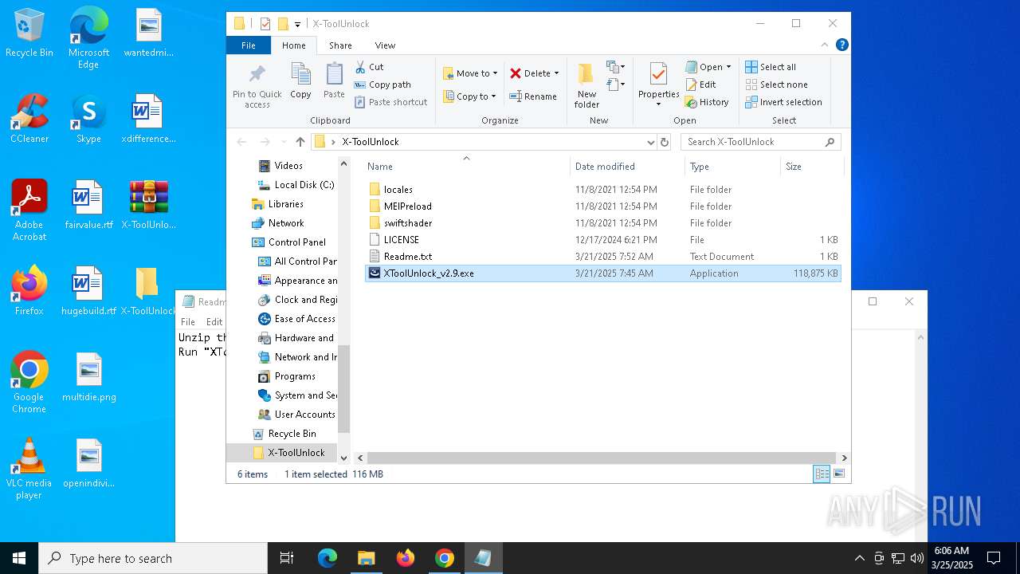Viewport: 1020px width, 574px height.
Task: Click the horizontal scrollbar of file list
Action: pos(602,458)
